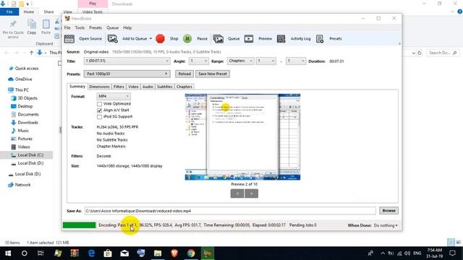Enable the Web Optimized checkbox

click(99, 104)
